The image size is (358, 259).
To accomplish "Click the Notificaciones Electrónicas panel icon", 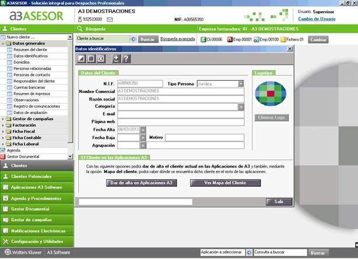I will [x=5, y=230].
